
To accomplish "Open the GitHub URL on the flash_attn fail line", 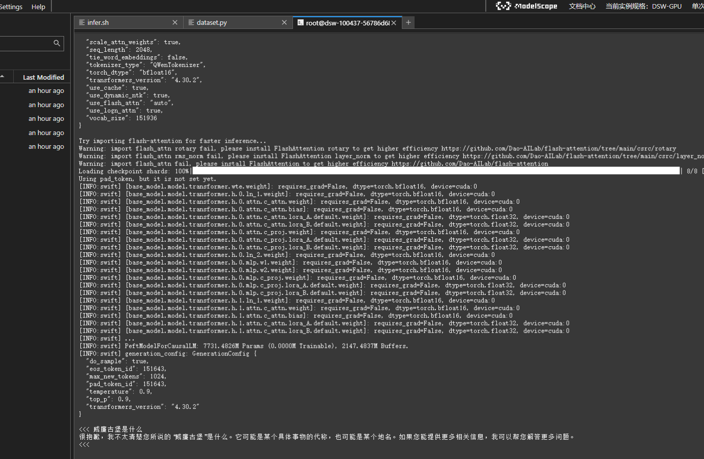I will pos(470,164).
